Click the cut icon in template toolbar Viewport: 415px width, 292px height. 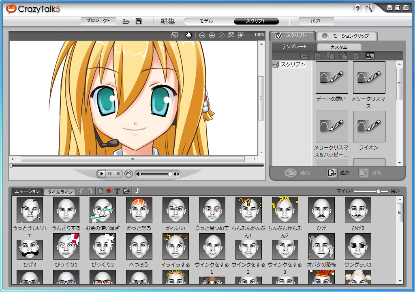point(317,56)
